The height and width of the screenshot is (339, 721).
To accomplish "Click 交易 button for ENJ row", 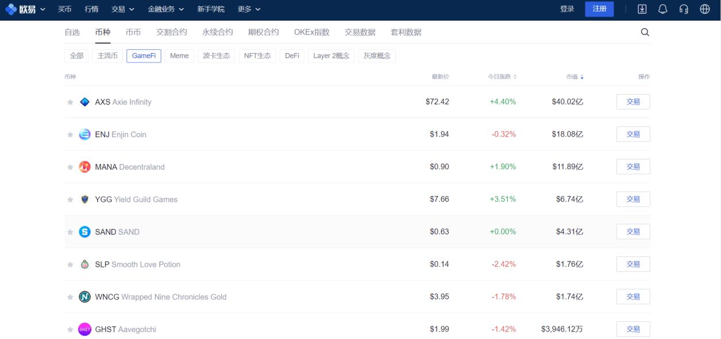I will [633, 134].
